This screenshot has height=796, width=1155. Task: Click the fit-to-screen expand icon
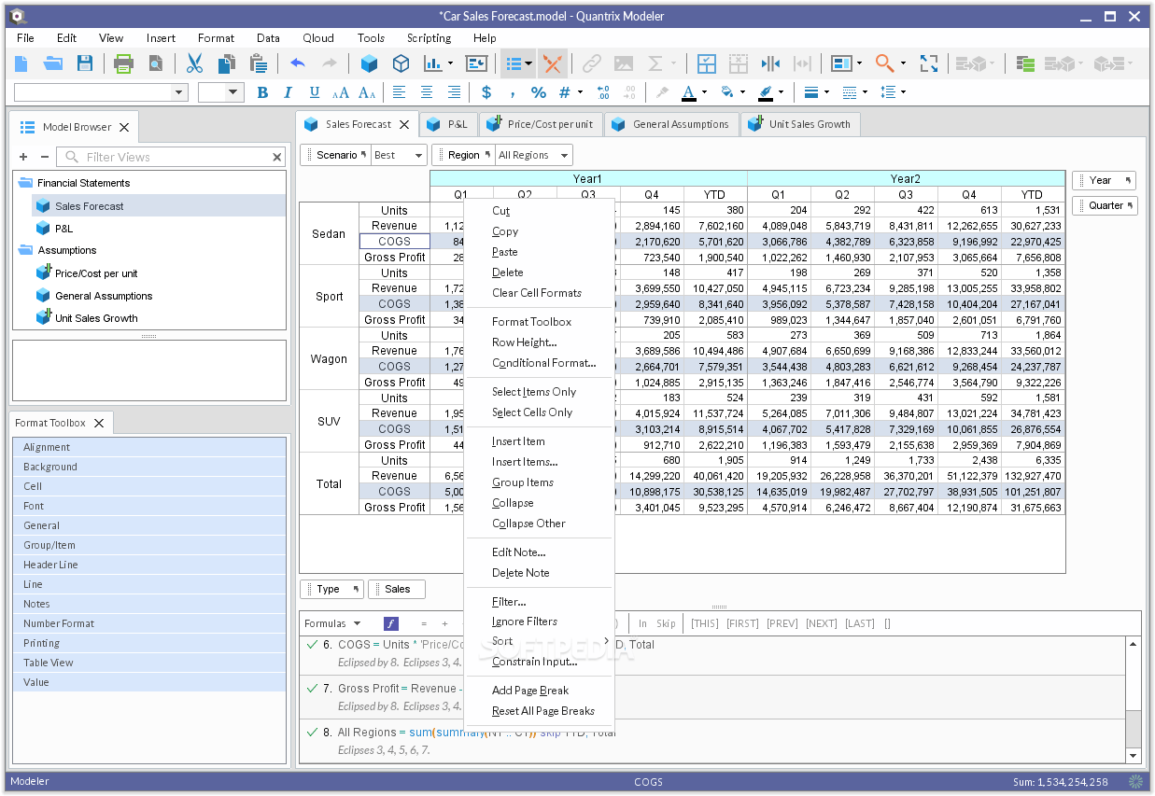(x=929, y=63)
